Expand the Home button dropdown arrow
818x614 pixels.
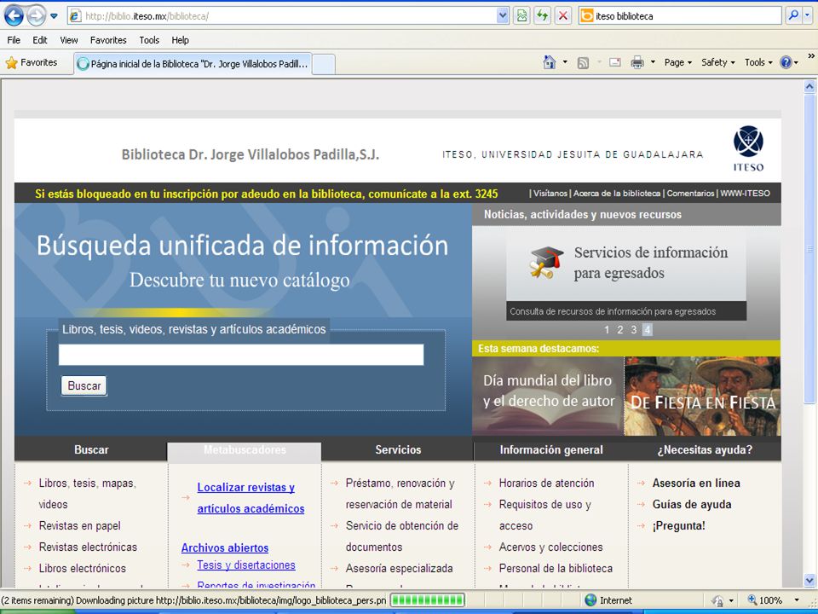click(x=565, y=62)
